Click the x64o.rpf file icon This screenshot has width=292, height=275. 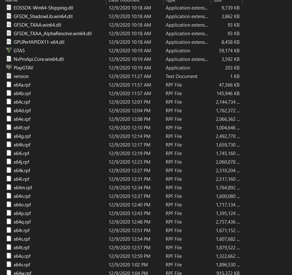point(9,205)
